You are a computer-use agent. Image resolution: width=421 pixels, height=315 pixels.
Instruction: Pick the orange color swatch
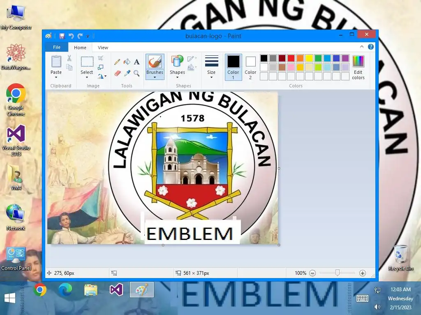pyautogui.click(x=300, y=58)
